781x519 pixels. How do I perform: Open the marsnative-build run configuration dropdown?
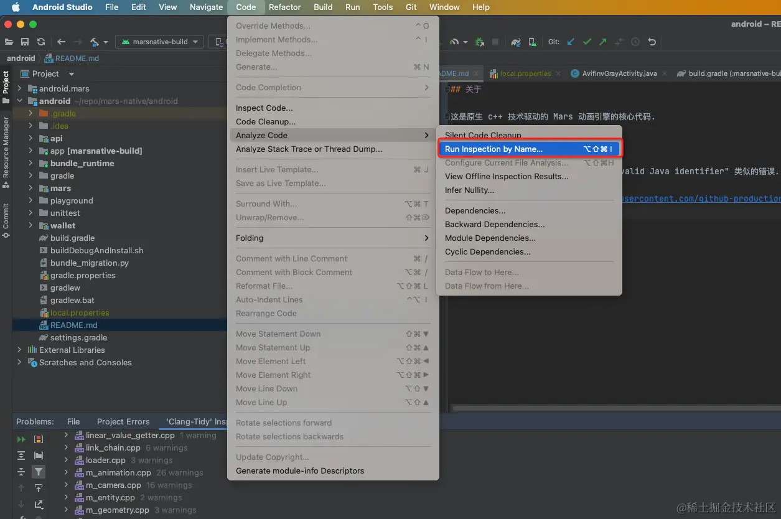coord(161,42)
